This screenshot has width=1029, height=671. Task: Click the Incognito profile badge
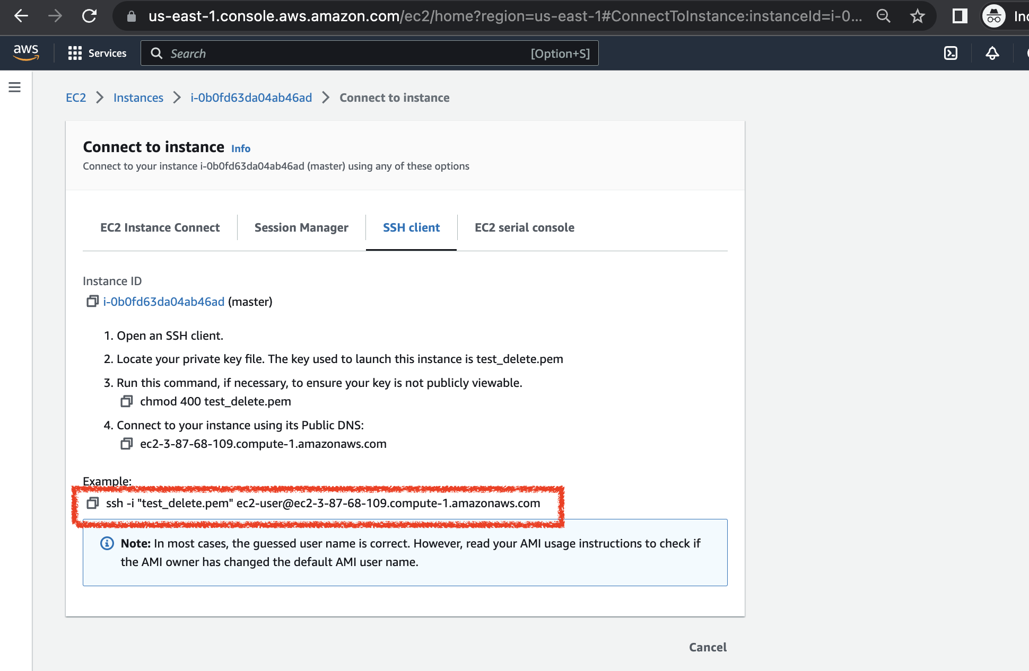point(995,16)
